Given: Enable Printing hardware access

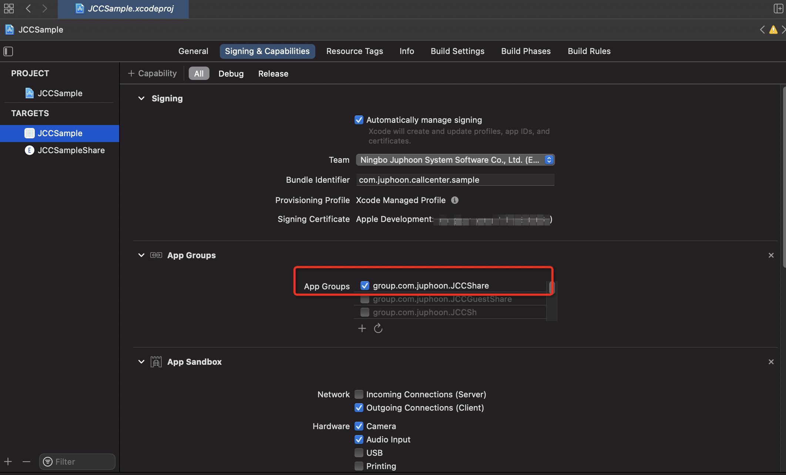Looking at the screenshot, I should tap(359, 466).
